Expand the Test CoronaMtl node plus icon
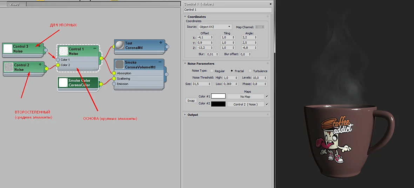This screenshot has width=414, height=188. coord(161,42)
